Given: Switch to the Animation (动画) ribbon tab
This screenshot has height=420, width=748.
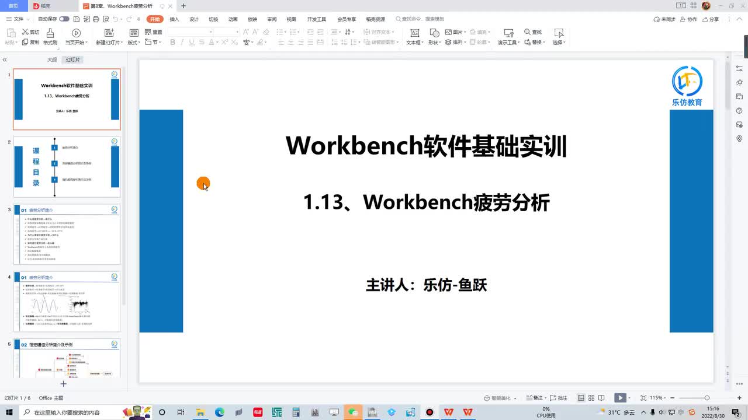Looking at the screenshot, I should [x=233, y=19].
